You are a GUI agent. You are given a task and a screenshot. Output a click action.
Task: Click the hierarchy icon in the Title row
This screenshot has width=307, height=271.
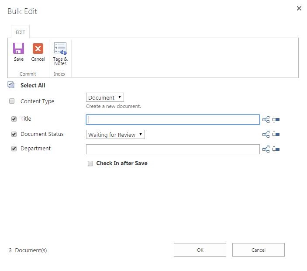(x=266, y=119)
